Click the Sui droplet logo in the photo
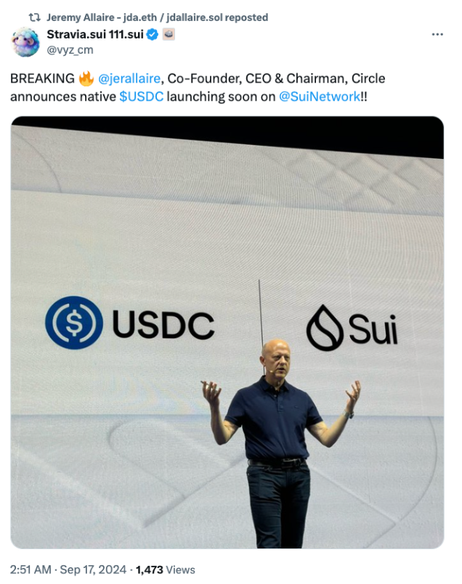Screen dimensions: 462x584 (x=325, y=328)
